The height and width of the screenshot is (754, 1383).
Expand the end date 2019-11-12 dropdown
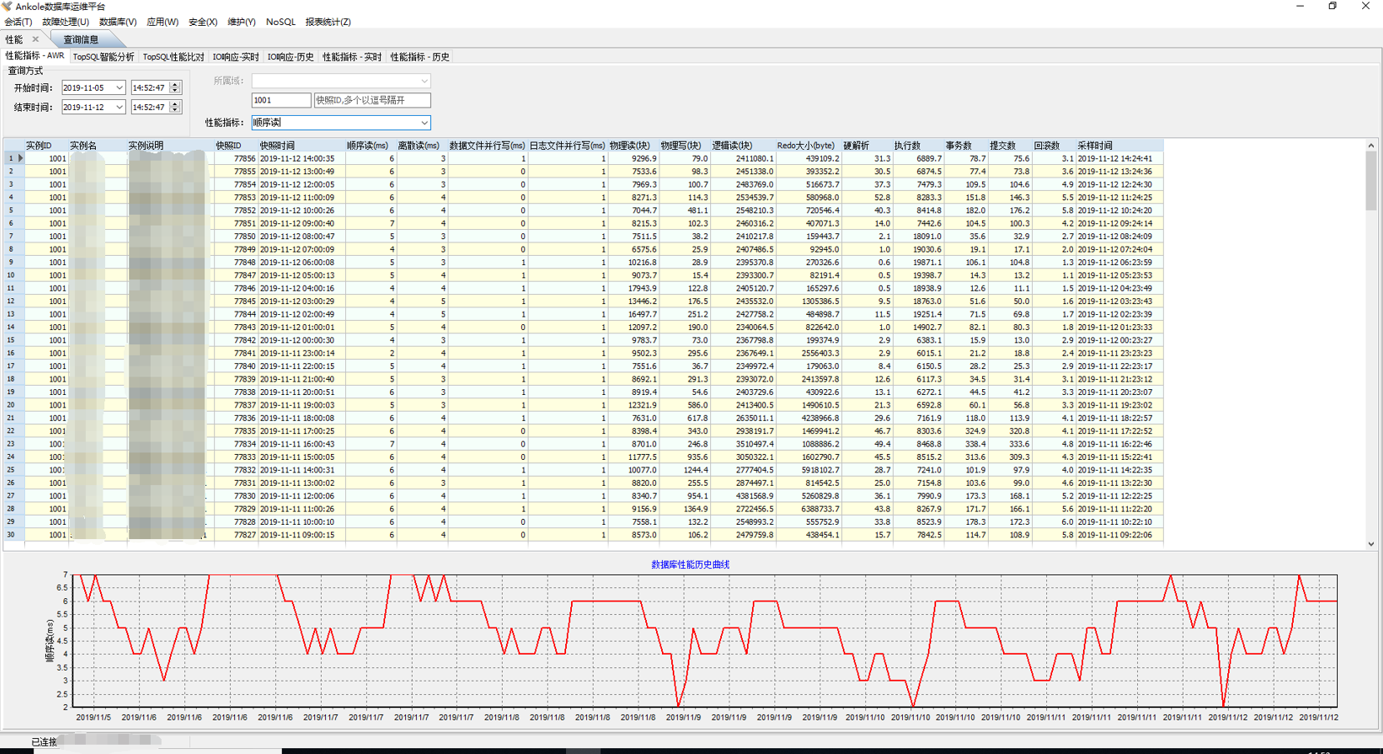[x=119, y=107]
